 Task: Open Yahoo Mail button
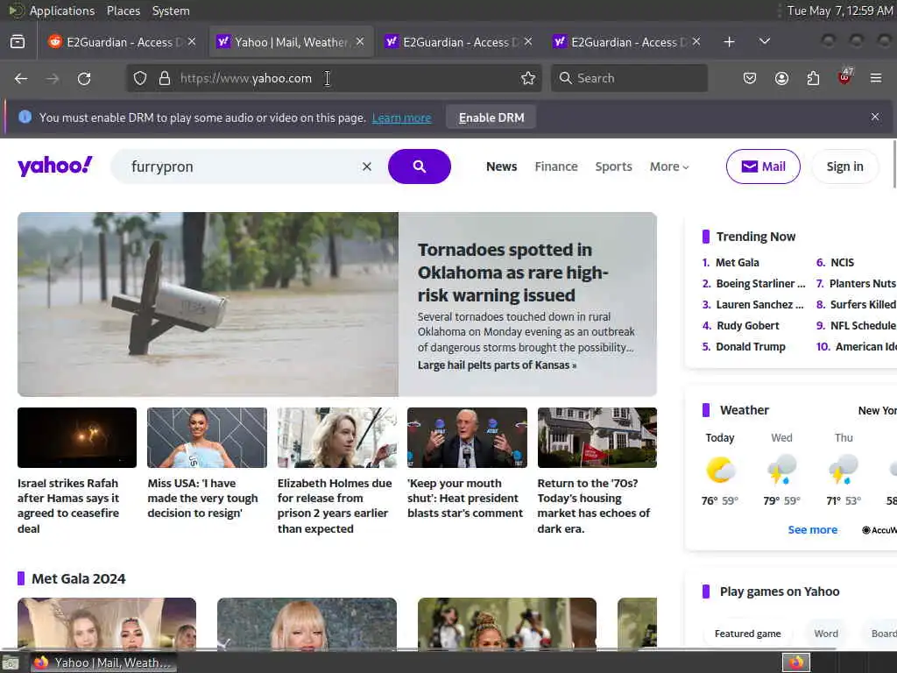pos(763,166)
